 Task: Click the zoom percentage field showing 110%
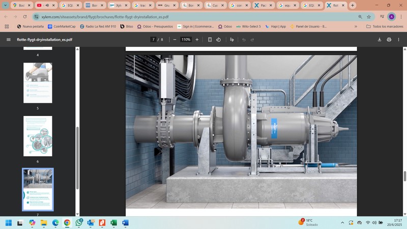pos(186,39)
